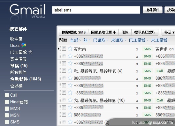
Task: Open 垃圾郵件 (1045) spam folder
Action: click(26, 79)
